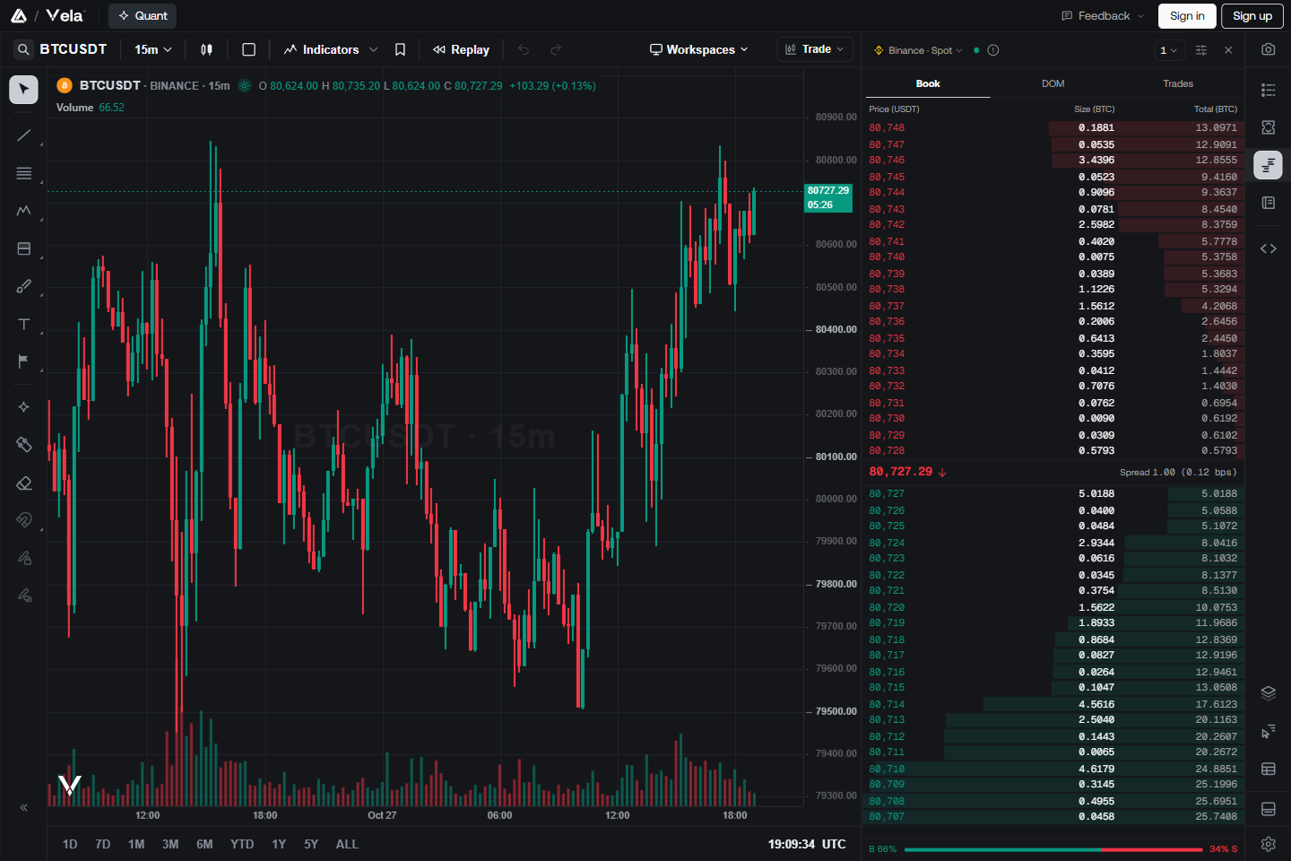Select the eraser tool
This screenshot has width=1291, height=861.
pos(24,483)
